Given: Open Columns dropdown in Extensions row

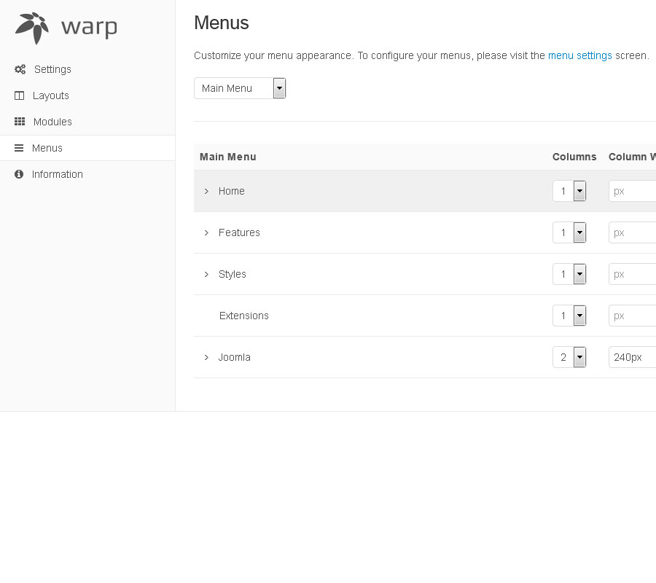Looking at the screenshot, I should 569,316.
